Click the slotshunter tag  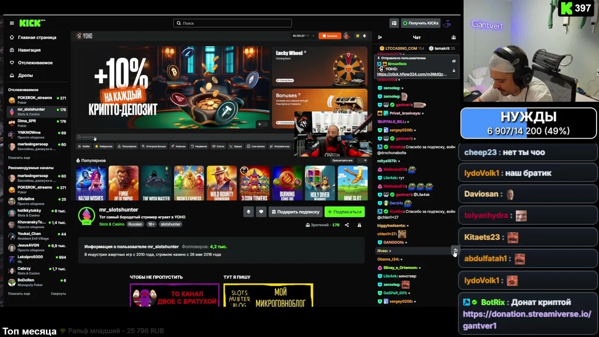click(170, 224)
